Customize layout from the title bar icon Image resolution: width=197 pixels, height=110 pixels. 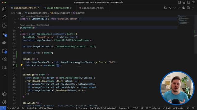(x=193, y=2)
